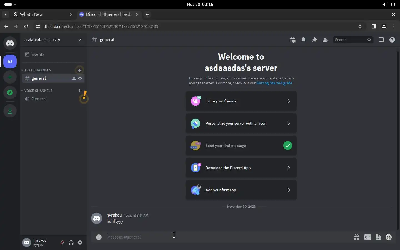Open Getting Started guide link
Screen dimensions: 400x250
274,83
